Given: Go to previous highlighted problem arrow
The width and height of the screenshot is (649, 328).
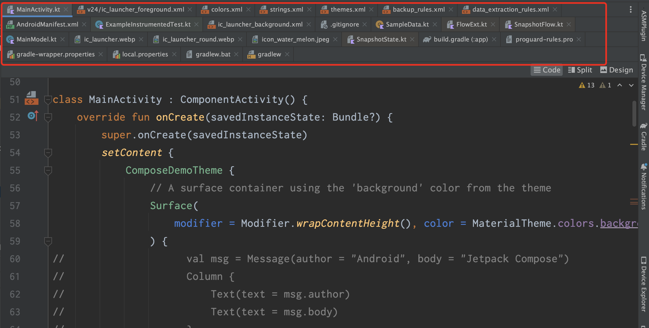Looking at the screenshot, I should [x=620, y=85].
